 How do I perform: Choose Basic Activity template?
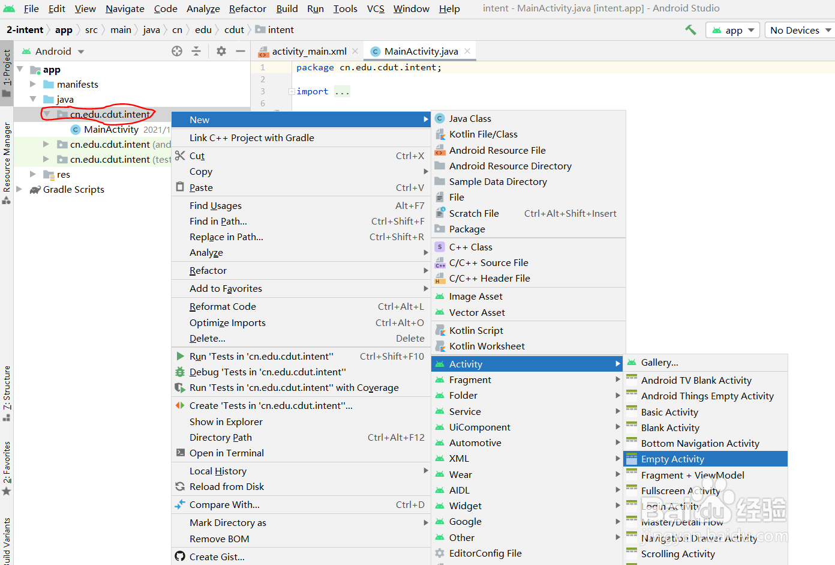click(x=705, y=412)
